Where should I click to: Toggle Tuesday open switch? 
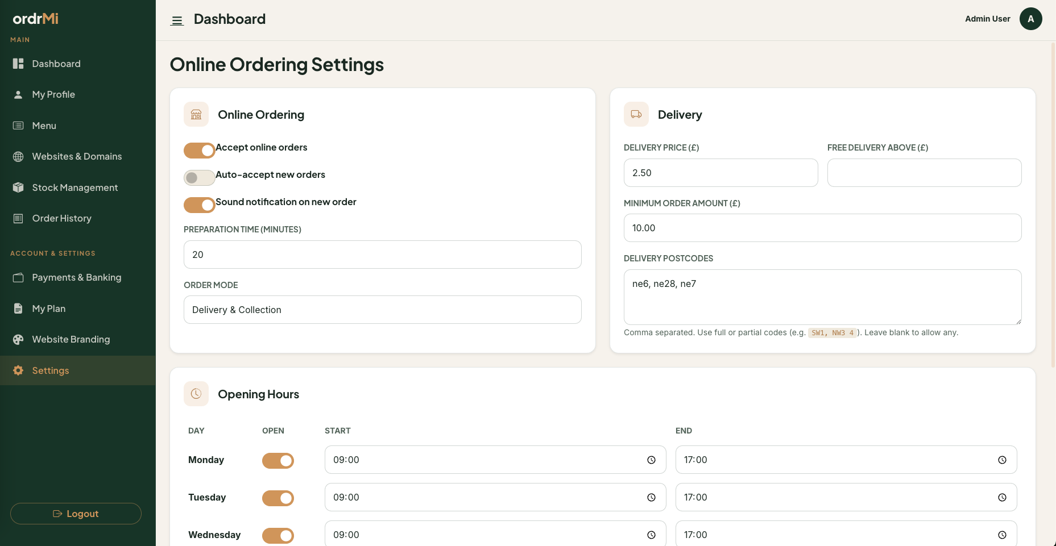(278, 498)
